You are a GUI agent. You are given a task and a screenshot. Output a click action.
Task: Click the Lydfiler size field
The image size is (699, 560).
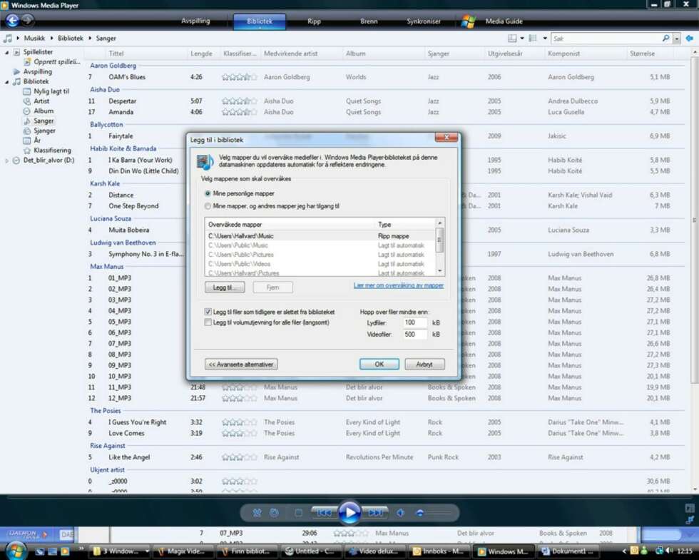[414, 322]
